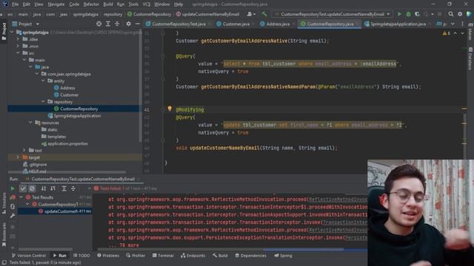Expand the .idea folder
474x266 pixels.
coord(18,39)
